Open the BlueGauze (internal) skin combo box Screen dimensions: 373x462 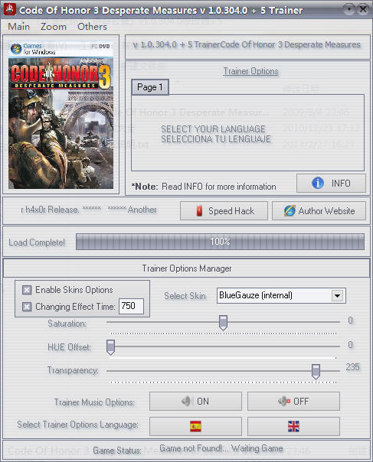click(x=281, y=295)
